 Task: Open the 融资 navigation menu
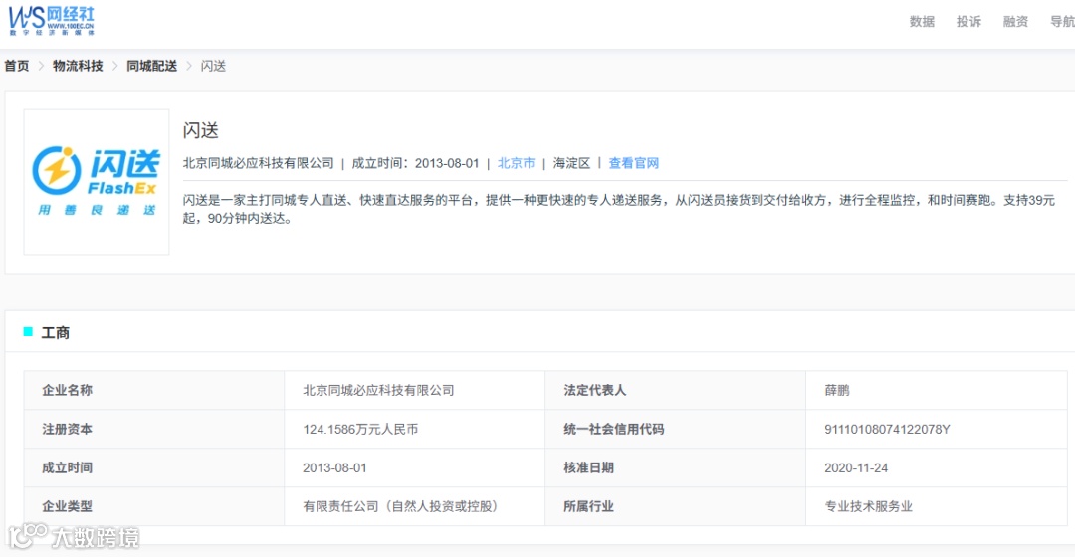click(x=1015, y=21)
